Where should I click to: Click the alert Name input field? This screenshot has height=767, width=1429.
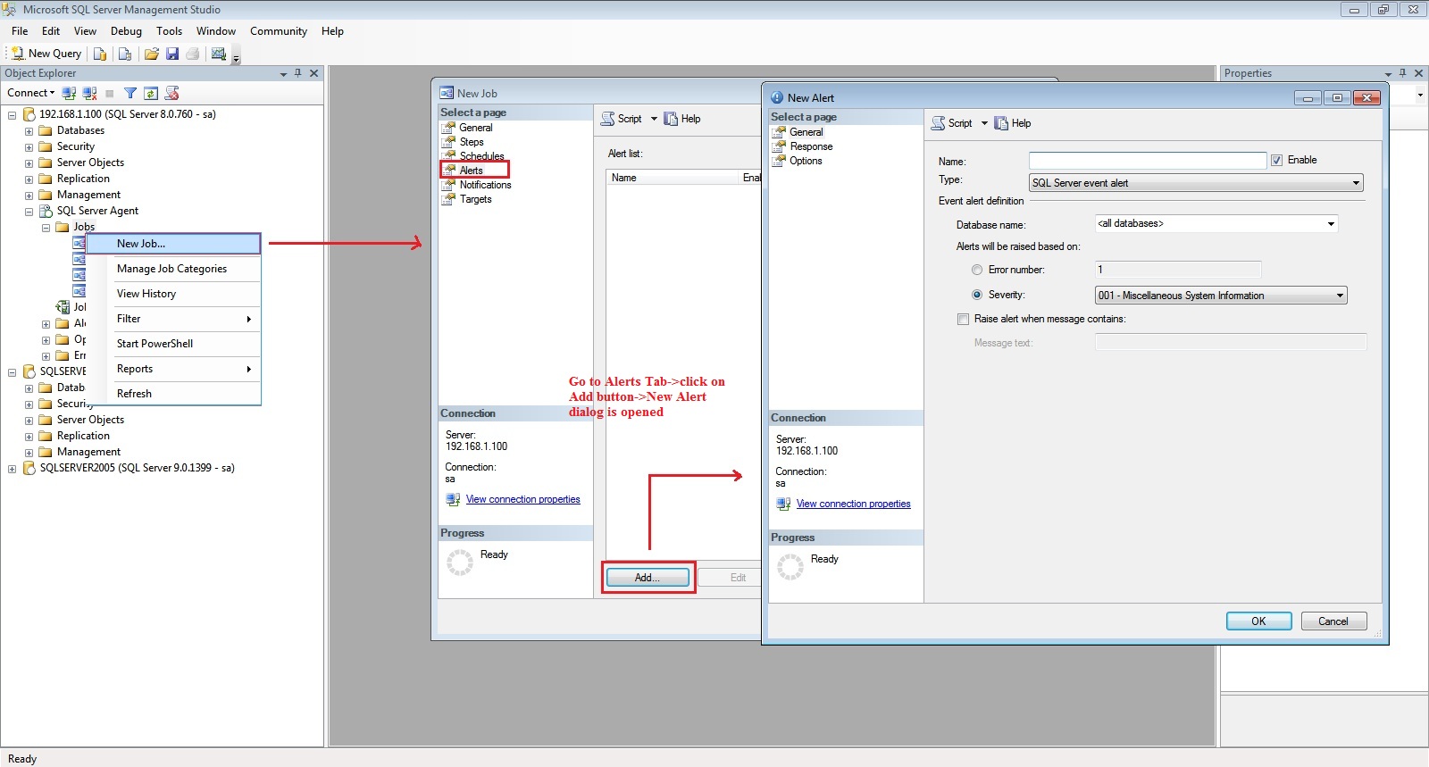tap(1148, 161)
